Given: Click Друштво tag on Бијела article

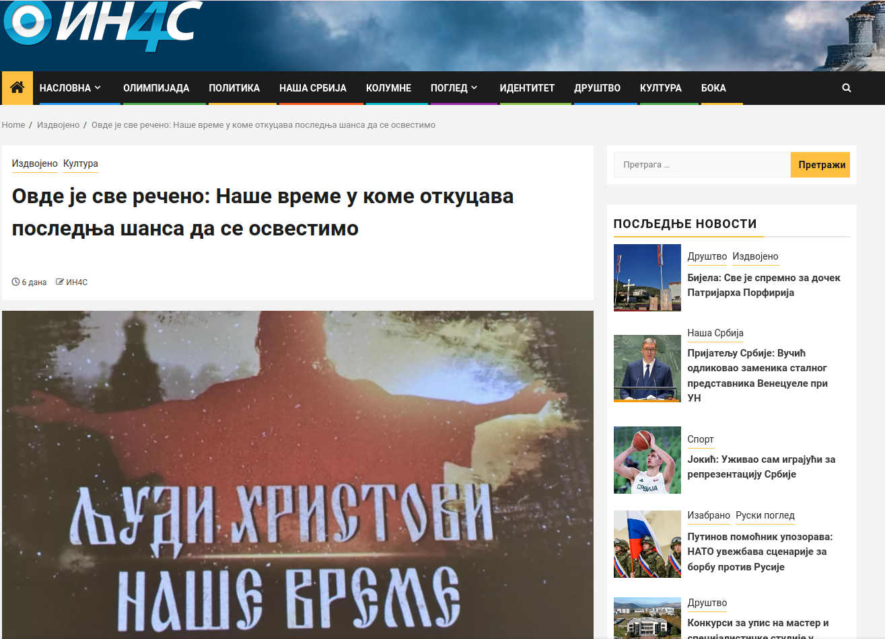Looking at the screenshot, I should point(707,256).
